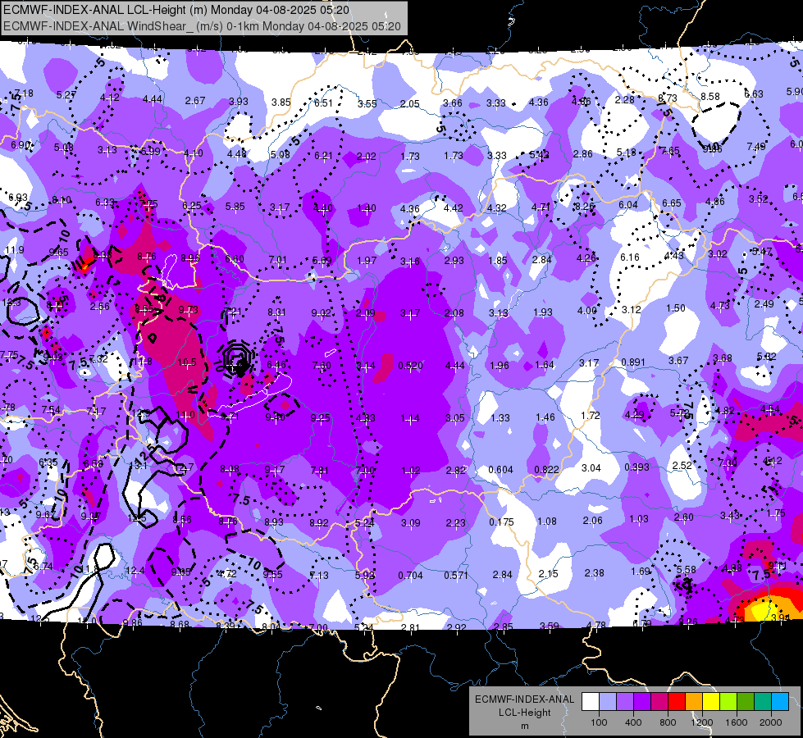Select the white swatch in the legend
Screen dimensions: 803x738
click(x=591, y=701)
